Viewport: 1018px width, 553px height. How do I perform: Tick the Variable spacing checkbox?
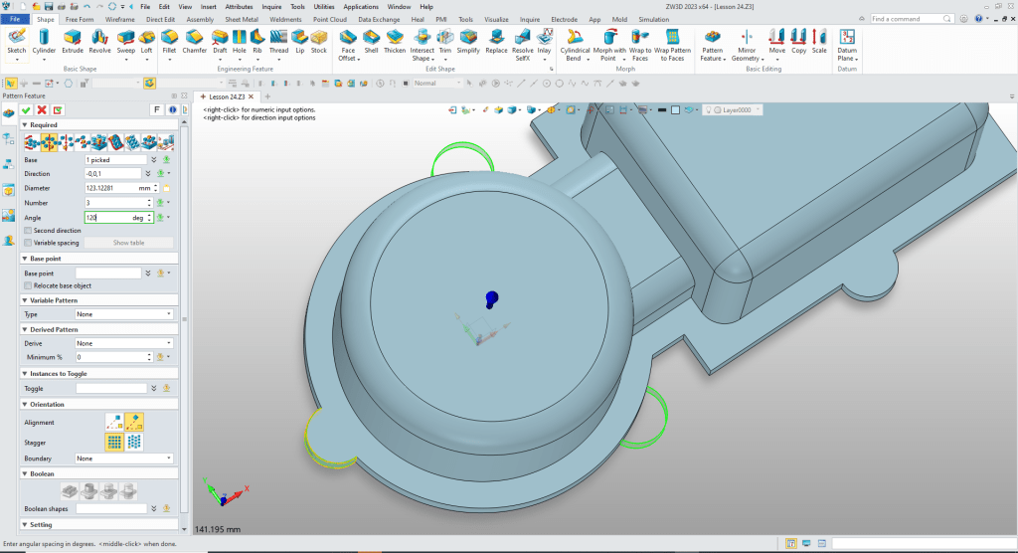[x=28, y=243]
